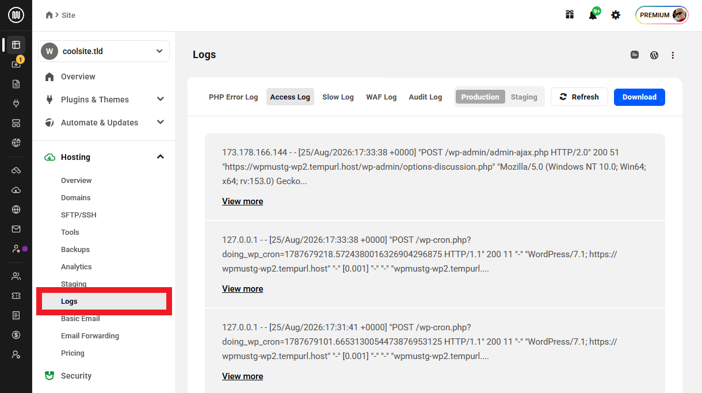Screen dimensions: 702x393
Task: Open the layout templates icon in left rail
Action: (x=16, y=124)
